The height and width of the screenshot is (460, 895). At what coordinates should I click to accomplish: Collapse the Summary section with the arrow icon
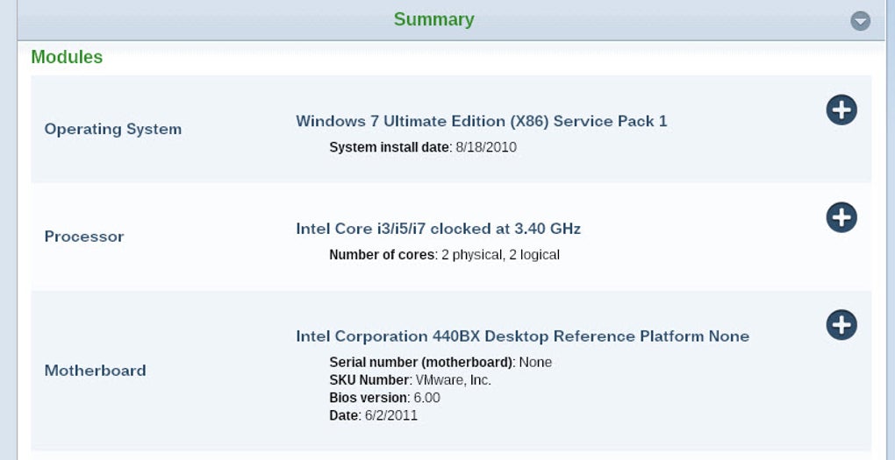click(860, 21)
